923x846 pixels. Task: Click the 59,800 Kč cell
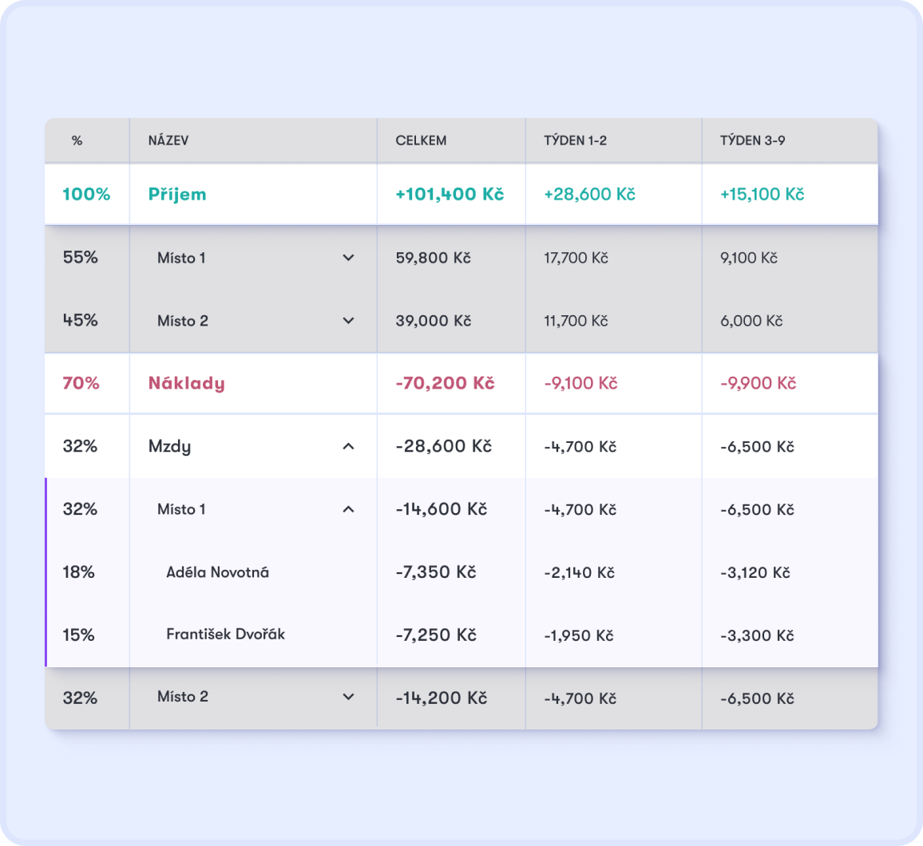click(x=434, y=258)
